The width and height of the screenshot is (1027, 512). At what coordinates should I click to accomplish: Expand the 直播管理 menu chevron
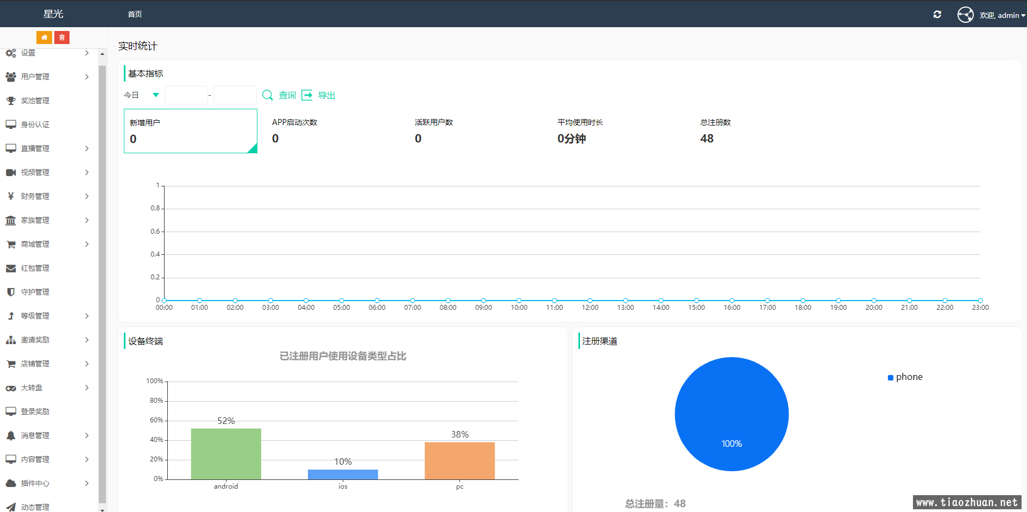point(87,148)
